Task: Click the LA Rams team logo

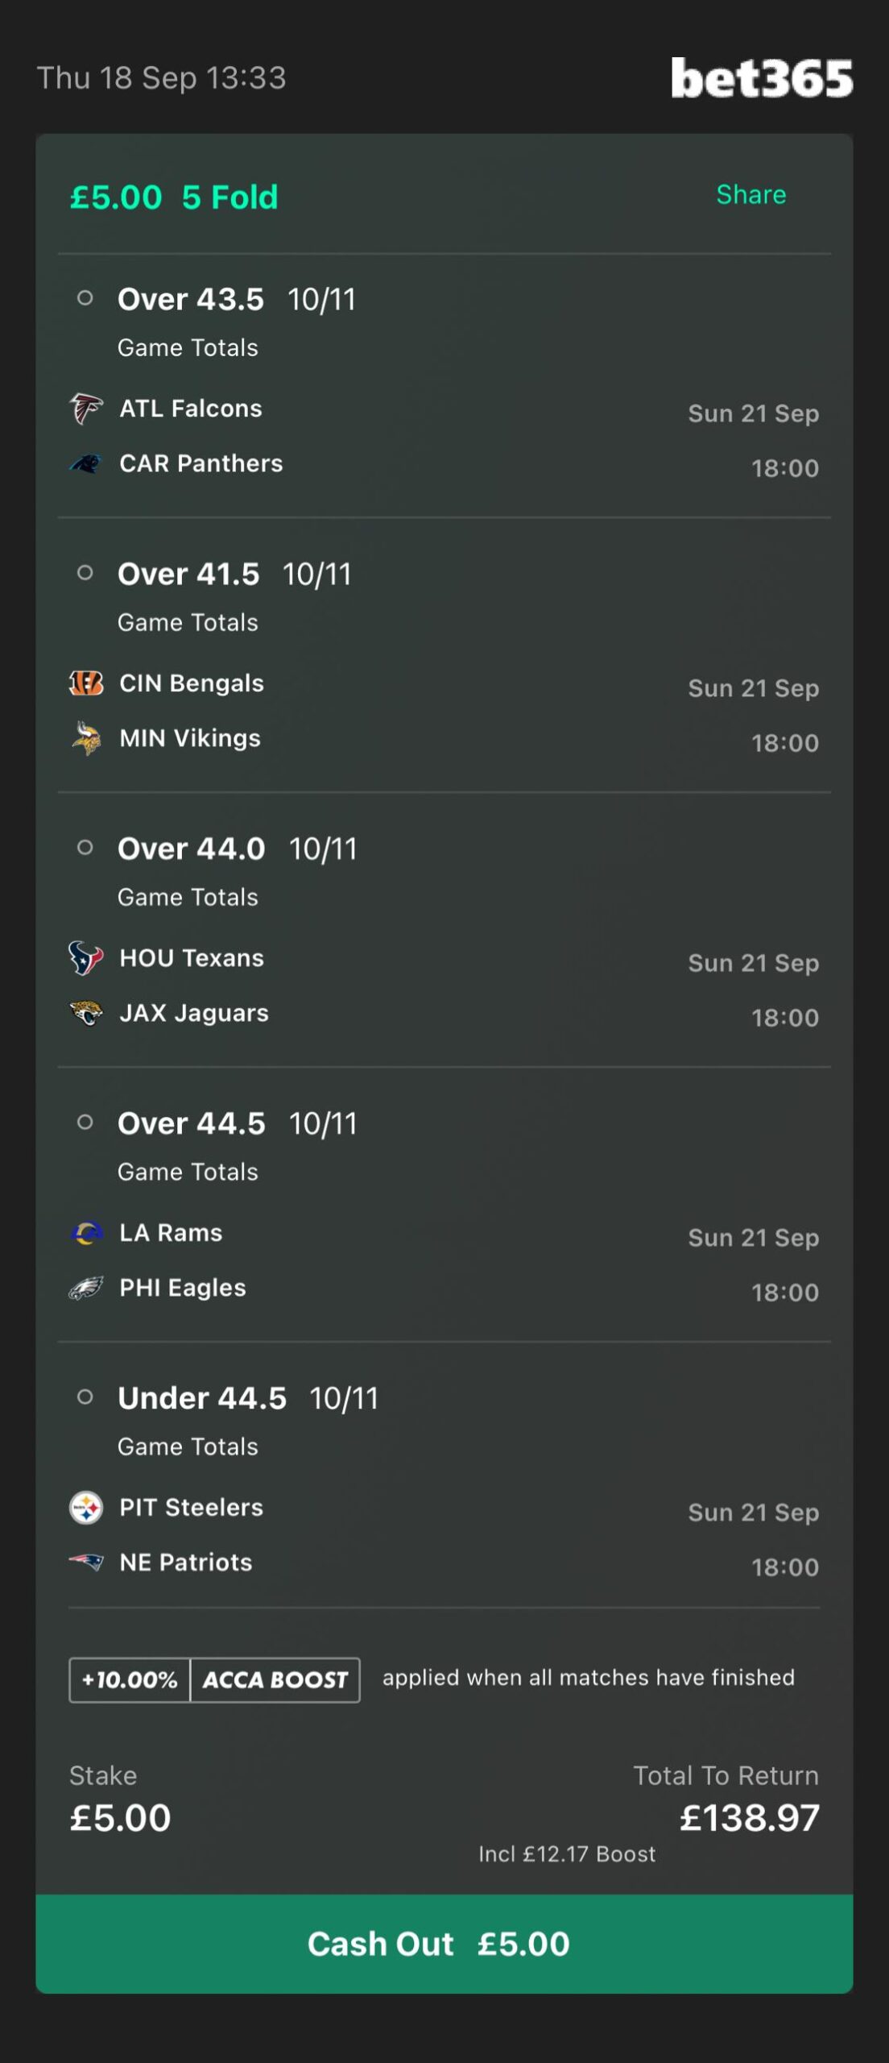Action: click(x=86, y=1233)
